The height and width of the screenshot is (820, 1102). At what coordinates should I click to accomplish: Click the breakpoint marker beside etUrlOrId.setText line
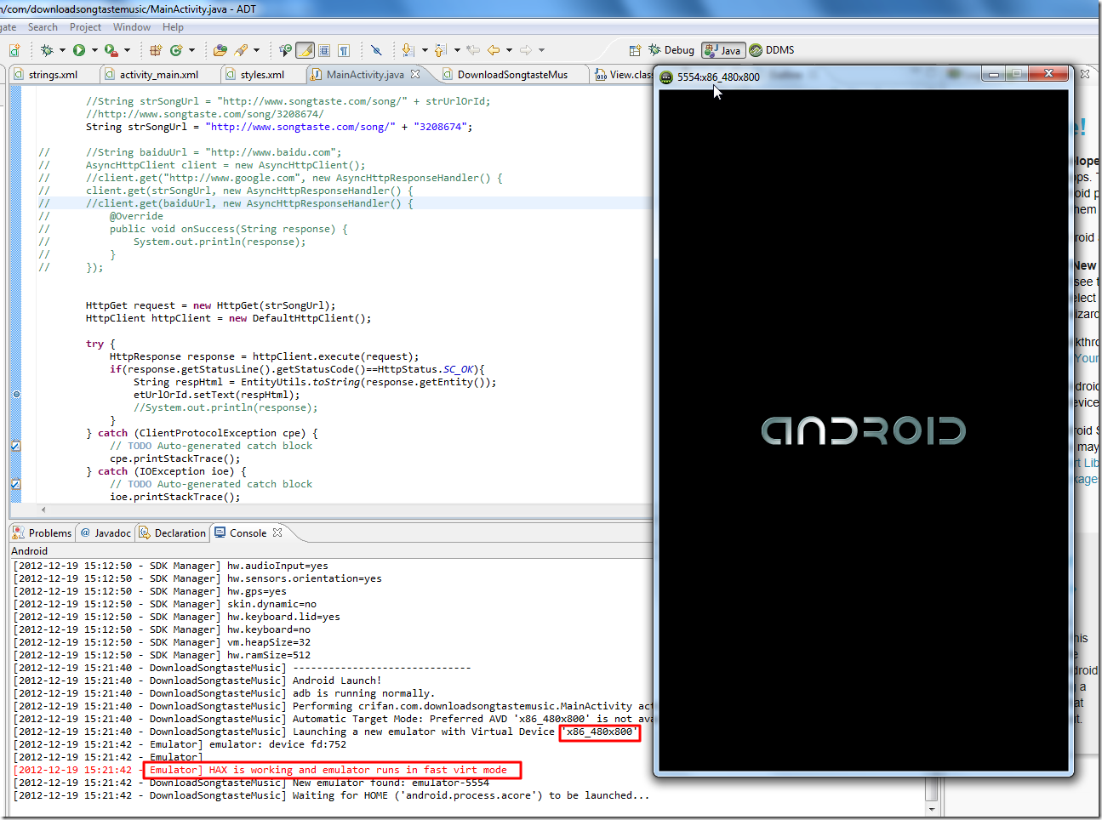tap(16, 395)
